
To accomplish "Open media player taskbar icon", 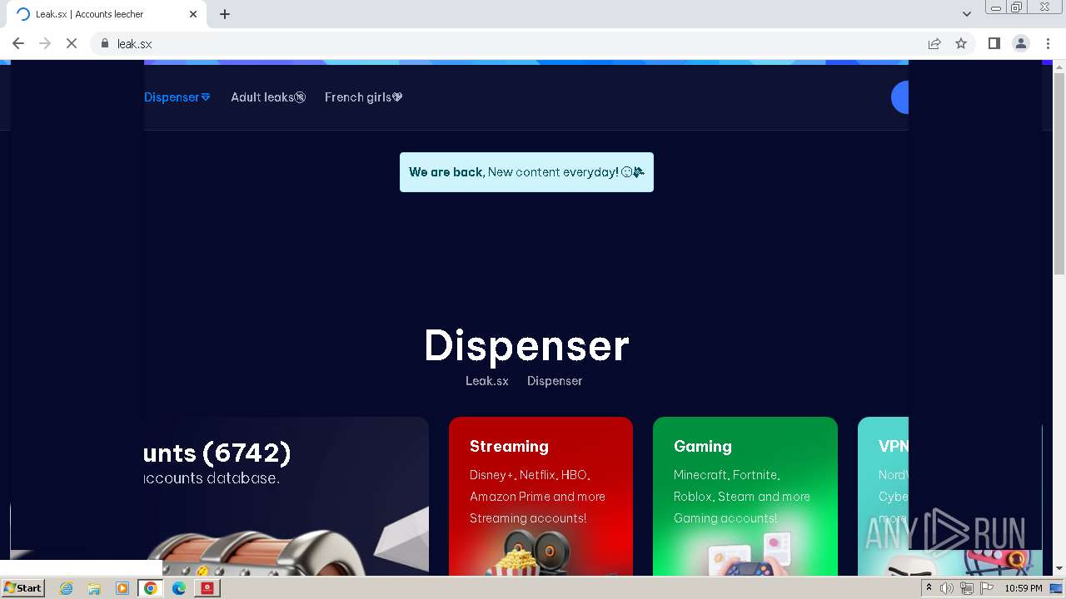I will point(122,588).
